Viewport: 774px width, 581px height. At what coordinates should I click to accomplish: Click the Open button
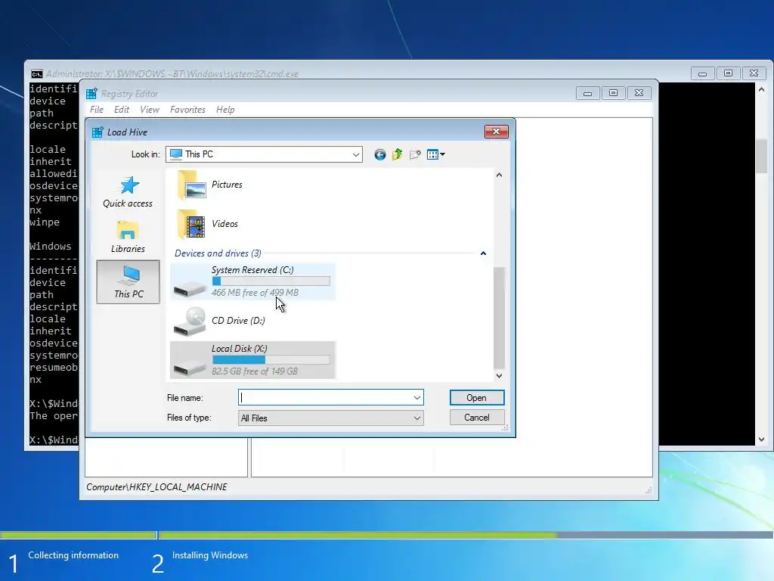point(477,398)
